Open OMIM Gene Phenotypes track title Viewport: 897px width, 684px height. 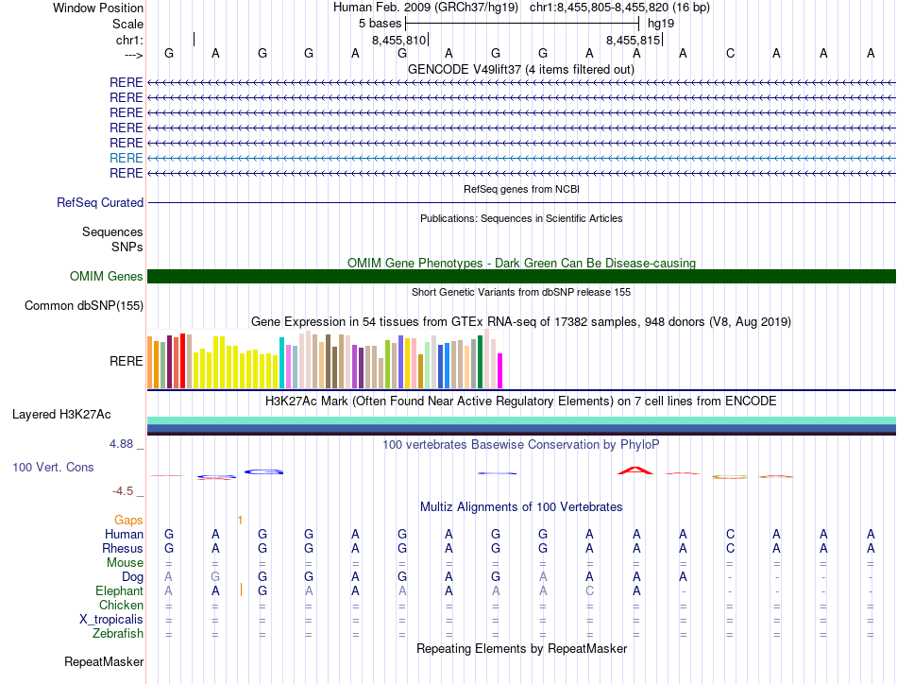coord(521,263)
